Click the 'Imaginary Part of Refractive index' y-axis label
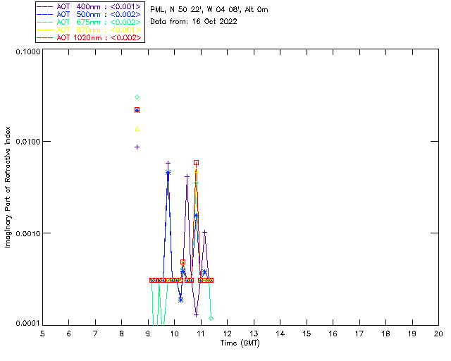Viewport: 451px width, 361px height. pyautogui.click(x=8, y=187)
